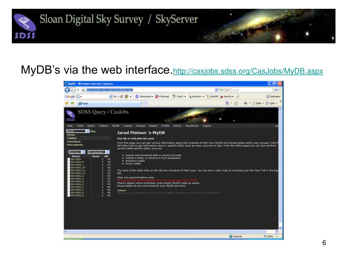The image size is (347, 260).
Task: Open the Query menu item
Action: click(x=91, y=126)
